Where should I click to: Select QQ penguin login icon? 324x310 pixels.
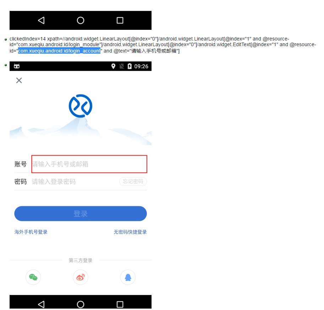tap(128, 277)
